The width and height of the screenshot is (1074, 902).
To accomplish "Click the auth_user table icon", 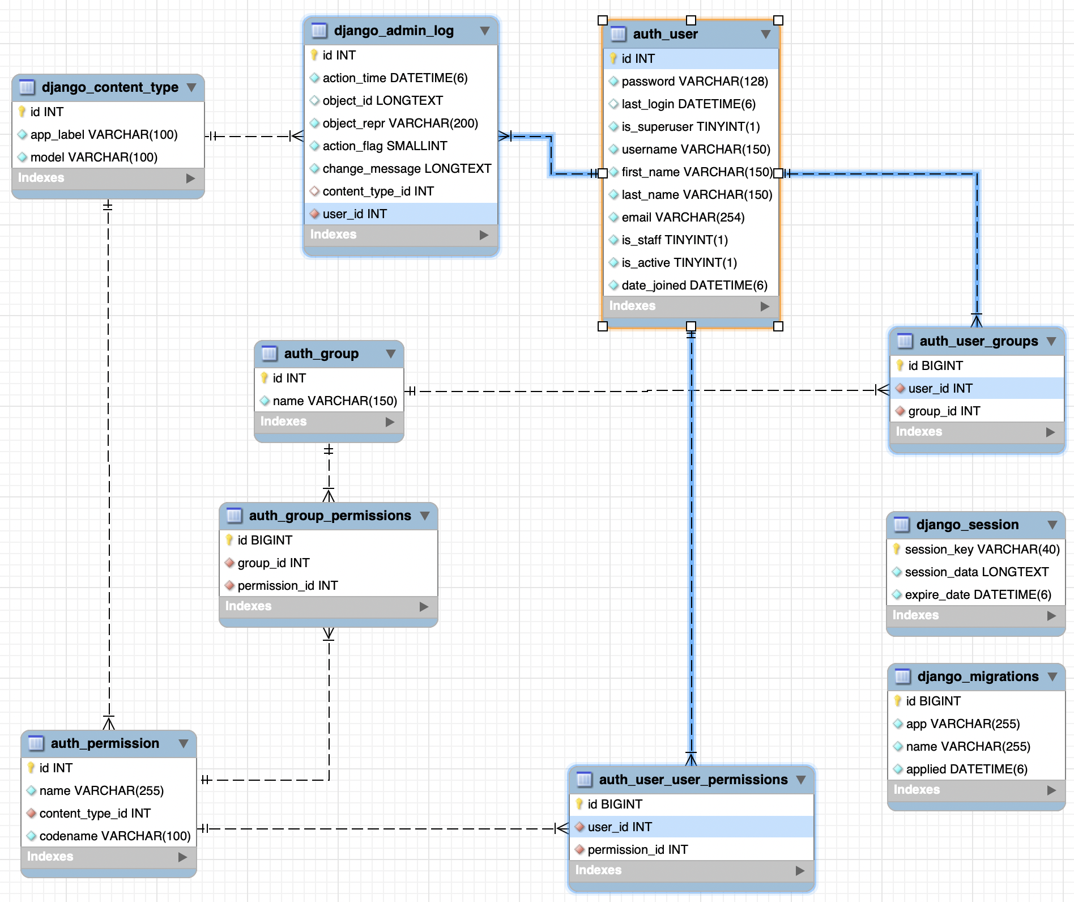I will coord(619,34).
